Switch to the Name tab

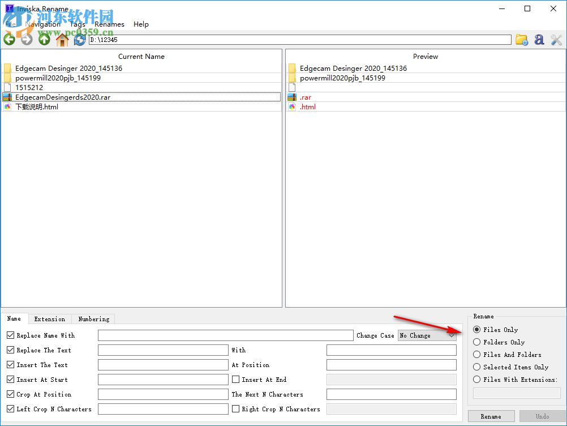(x=14, y=318)
